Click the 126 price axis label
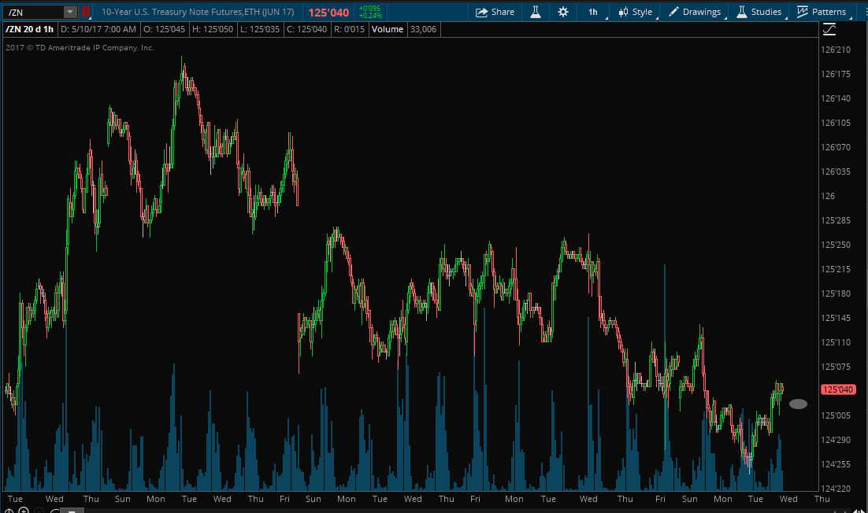The height and width of the screenshot is (513, 868). pos(828,196)
